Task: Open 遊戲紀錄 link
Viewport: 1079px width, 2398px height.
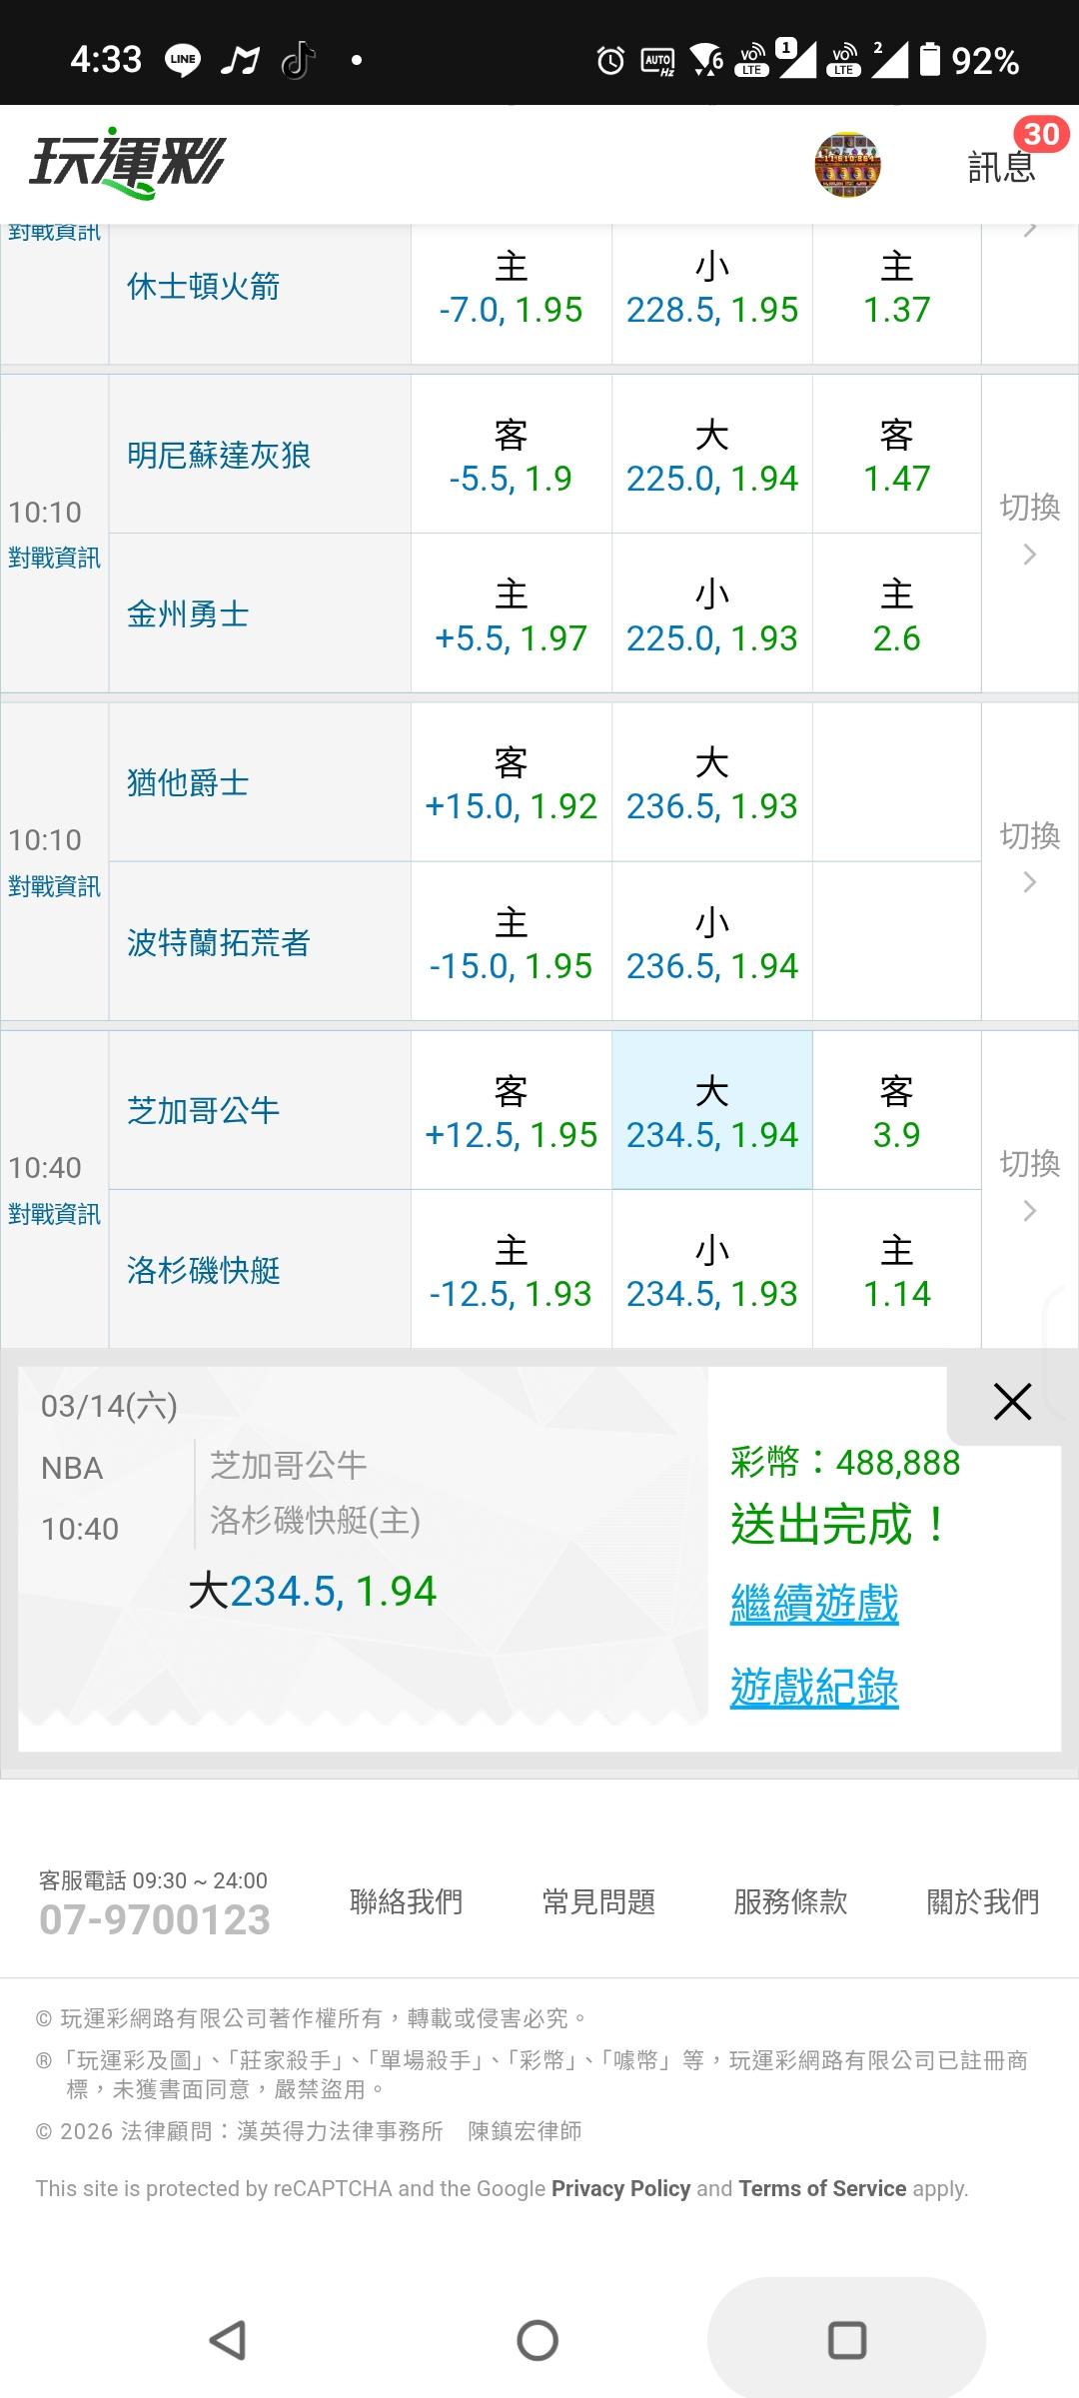Action: (814, 1687)
